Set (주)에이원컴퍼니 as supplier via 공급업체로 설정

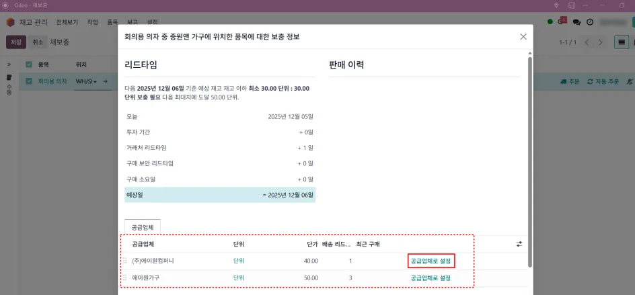(x=431, y=261)
